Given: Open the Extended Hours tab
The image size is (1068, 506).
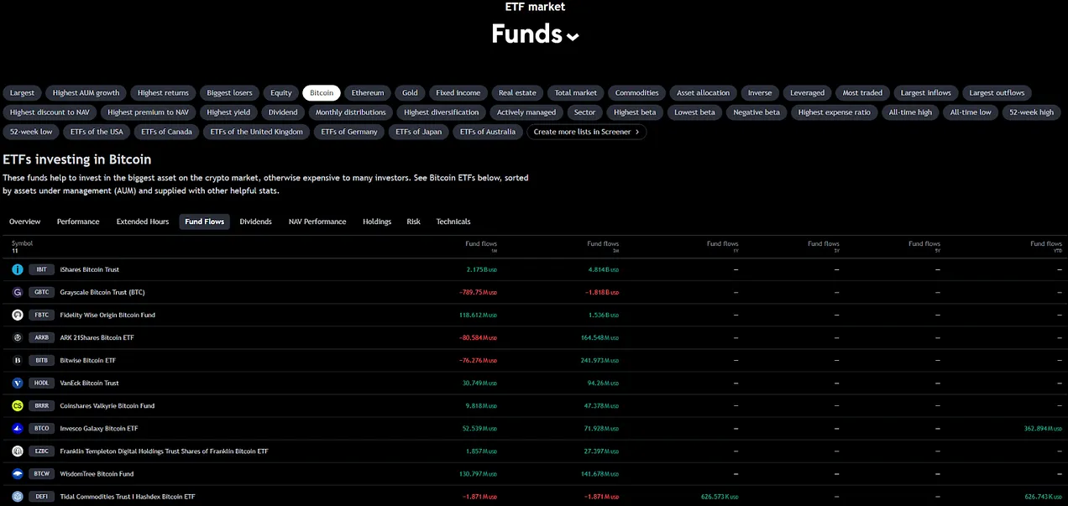Looking at the screenshot, I should pyautogui.click(x=143, y=222).
